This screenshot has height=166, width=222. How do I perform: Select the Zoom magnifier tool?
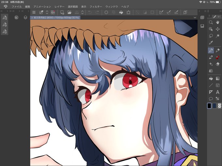[211, 22]
